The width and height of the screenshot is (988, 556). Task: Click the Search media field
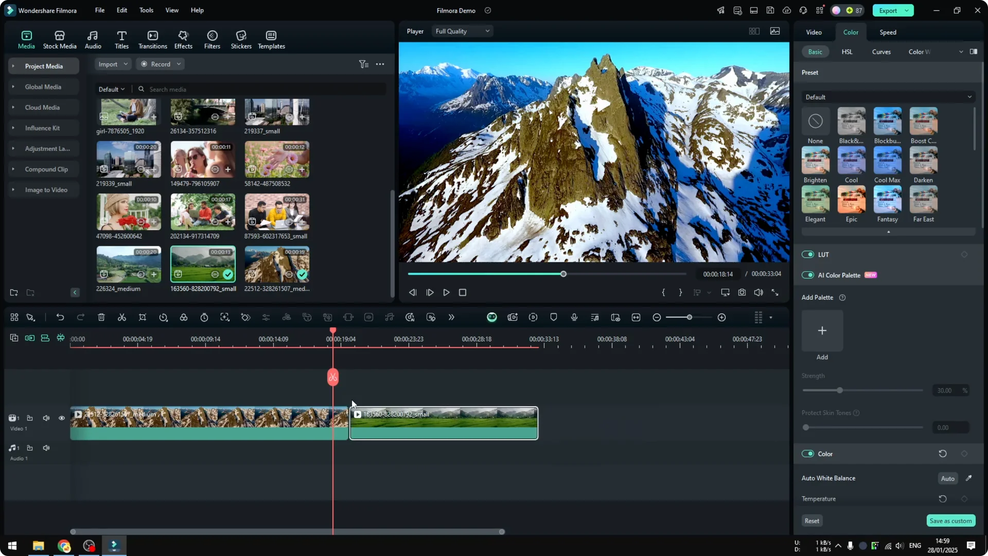coord(261,89)
